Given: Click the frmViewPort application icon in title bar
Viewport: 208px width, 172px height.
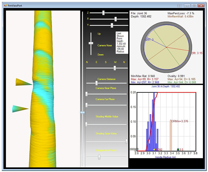Looking at the screenshot, I should [x=5, y=5].
